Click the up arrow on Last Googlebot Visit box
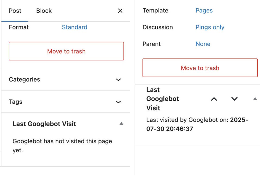The width and height of the screenshot is (260, 176). coord(214,99)
